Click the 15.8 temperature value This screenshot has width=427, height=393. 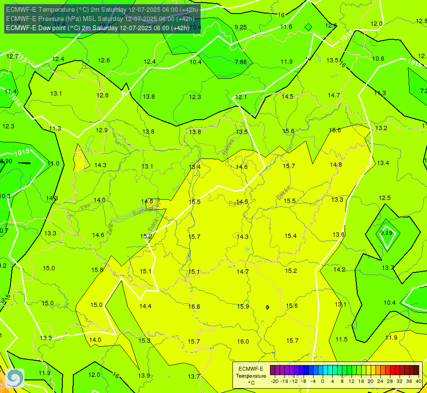[97, 270]
